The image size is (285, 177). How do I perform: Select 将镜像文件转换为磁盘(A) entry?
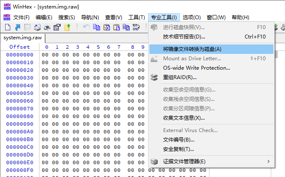[x=211, y=49]
